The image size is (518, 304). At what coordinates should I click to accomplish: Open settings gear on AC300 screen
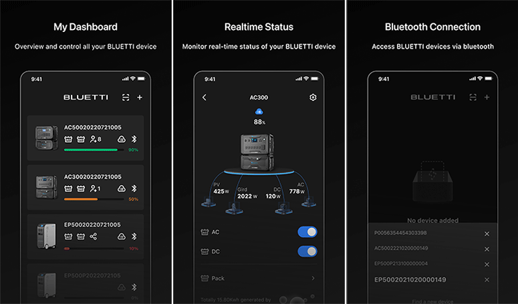tap(313, 98)
